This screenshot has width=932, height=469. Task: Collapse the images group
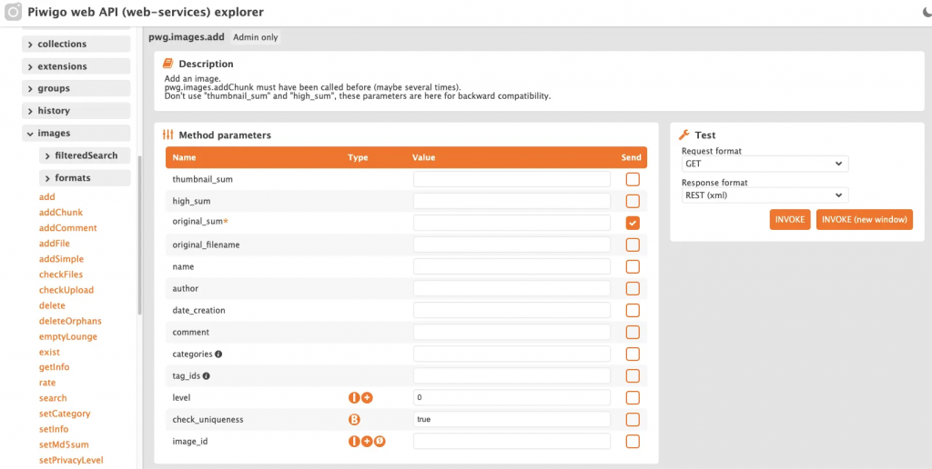tap(76, 133)
